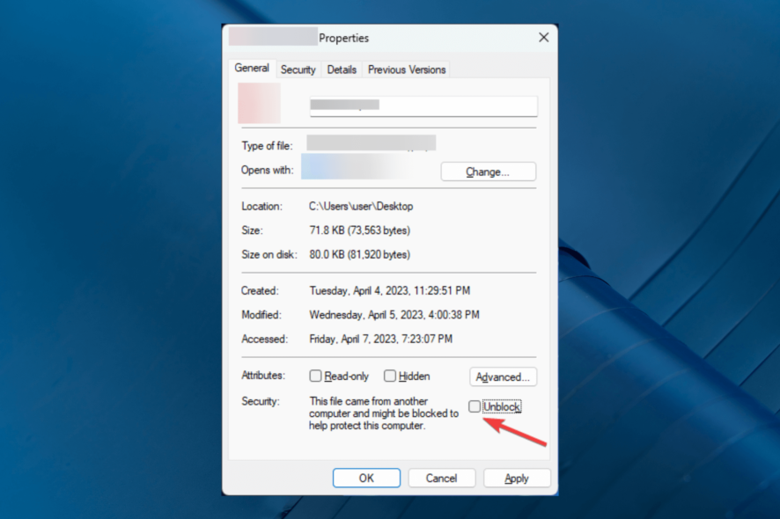This screenshot has width=780, height=519.
Task: Click the Opens with label
Action: point(267,170)
